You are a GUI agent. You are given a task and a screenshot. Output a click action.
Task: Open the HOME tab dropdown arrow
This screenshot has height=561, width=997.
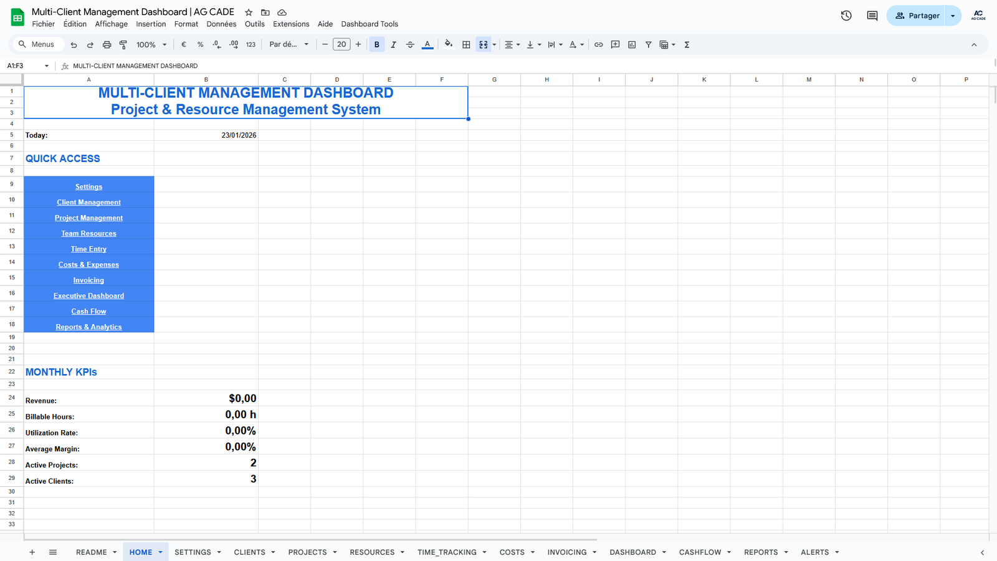(x=160, y=552)
